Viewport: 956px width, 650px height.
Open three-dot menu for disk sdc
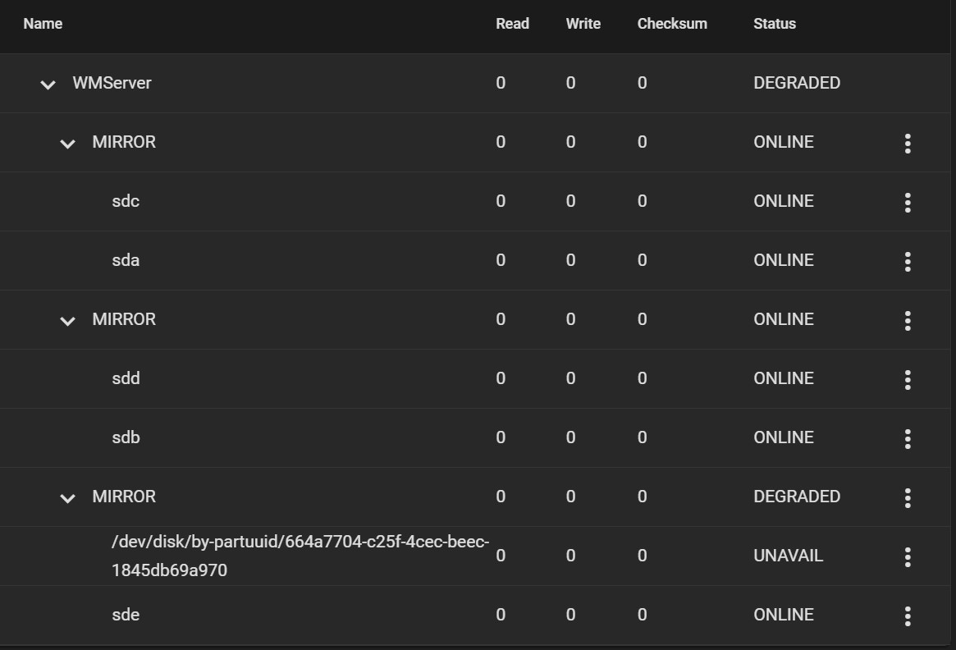pos(908,203)
